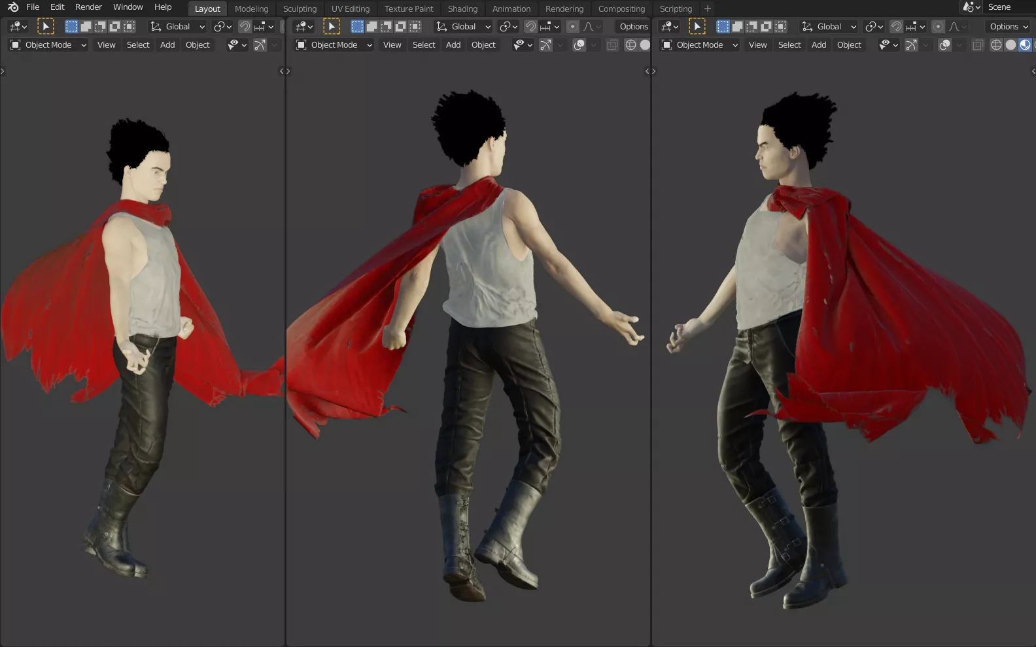Choose Intersect selection mode in right viewport

[x=780, y=27]
